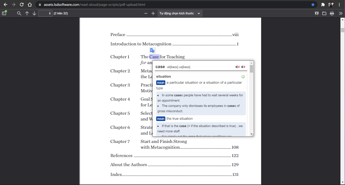Toggle the bookmark star icon
The width and height of the screenshot is (345, 185).
tap(313, 5)
